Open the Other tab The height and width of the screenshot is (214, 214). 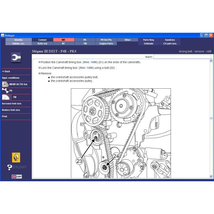coord(127,40)
